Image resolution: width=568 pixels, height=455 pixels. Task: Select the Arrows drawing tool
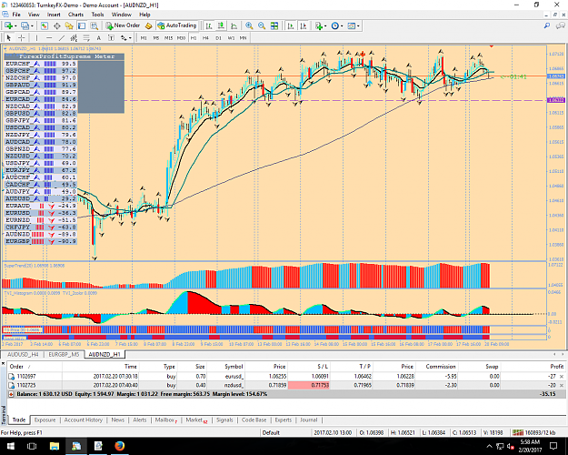(x=124, y=37)
